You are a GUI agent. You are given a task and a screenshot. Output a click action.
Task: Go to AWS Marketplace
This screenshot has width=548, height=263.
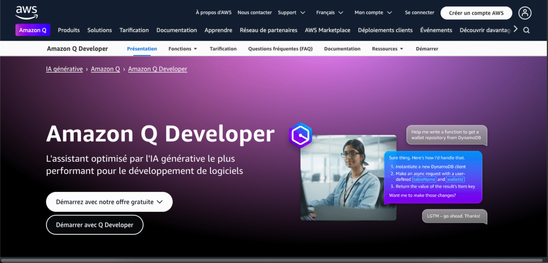(x=328, y=30)
